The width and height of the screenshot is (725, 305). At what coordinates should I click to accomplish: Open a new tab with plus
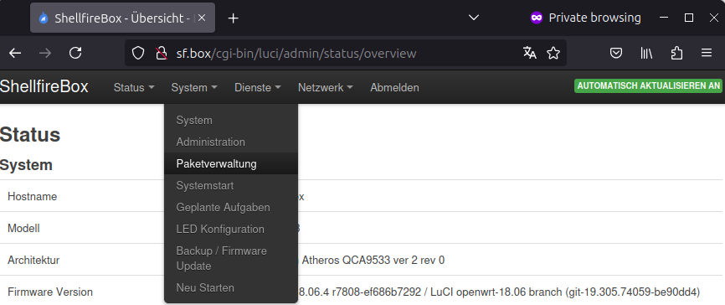point(234,18)
